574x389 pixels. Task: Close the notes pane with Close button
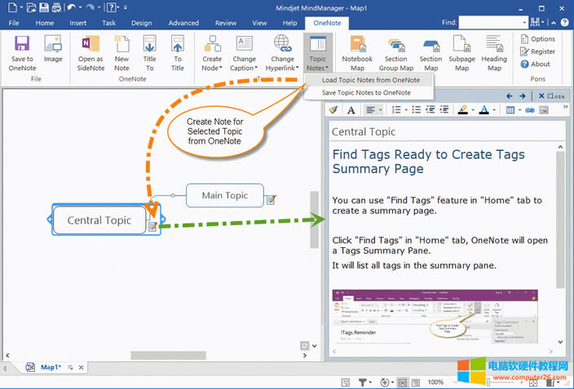pos(552,95)
